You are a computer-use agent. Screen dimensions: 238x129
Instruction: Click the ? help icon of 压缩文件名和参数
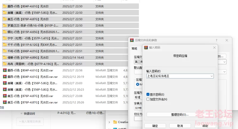[217, 40]
